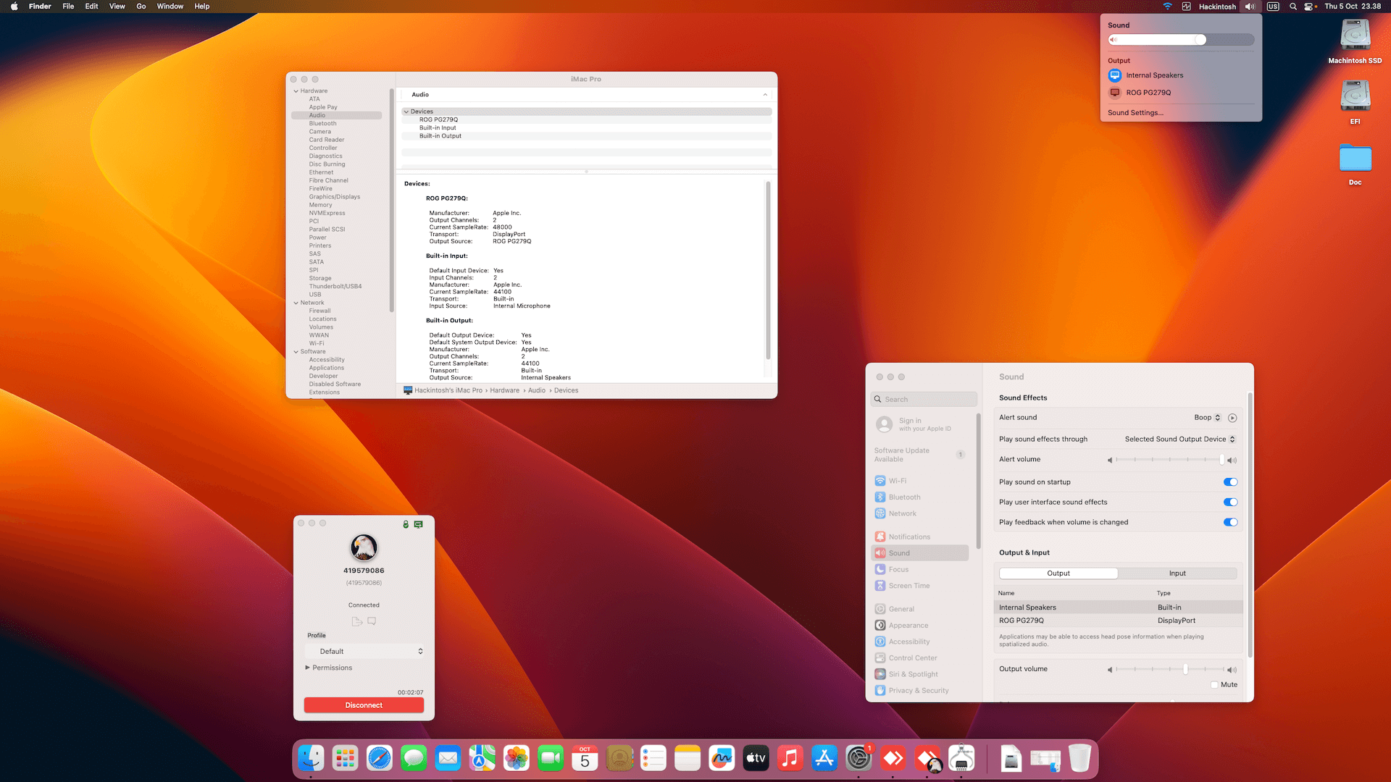1391x782 pixels.
Task: Adjust the Sound popup volume slider
Action: click(1181, 40)
